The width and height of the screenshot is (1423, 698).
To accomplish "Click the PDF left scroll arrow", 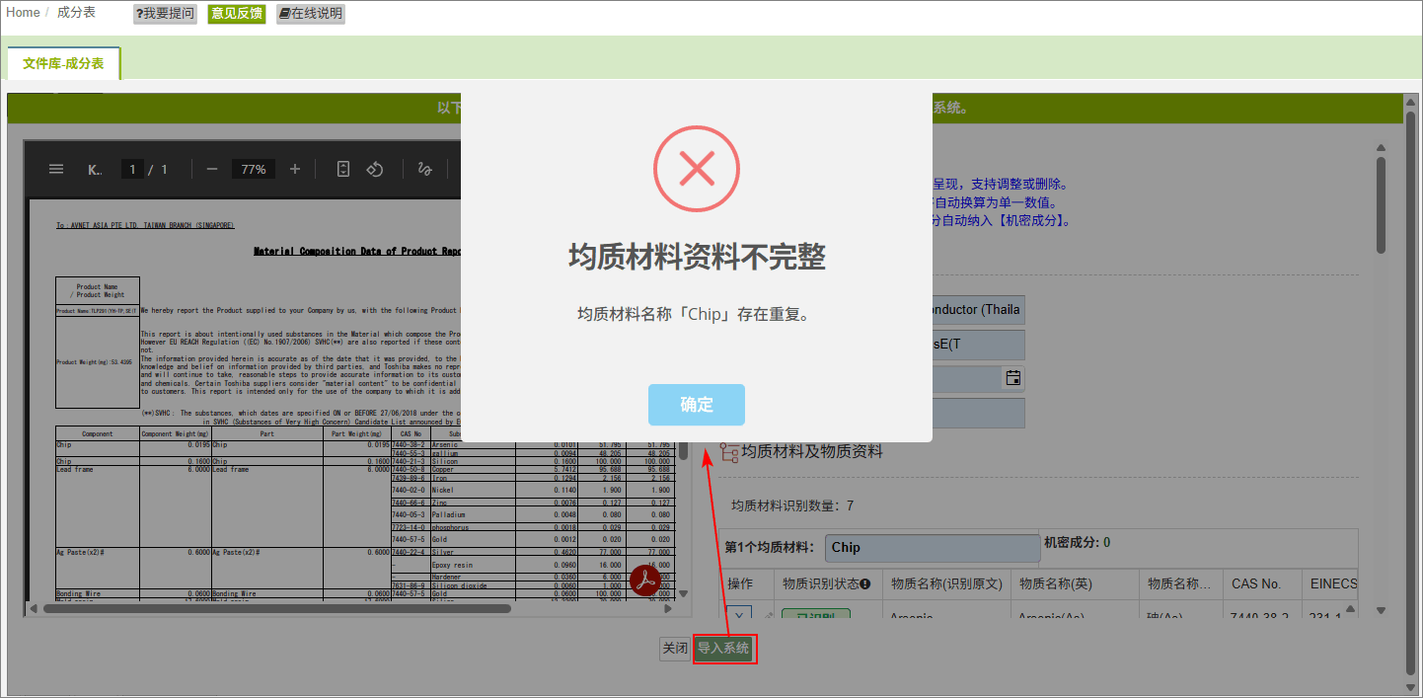I will (32, 608).
